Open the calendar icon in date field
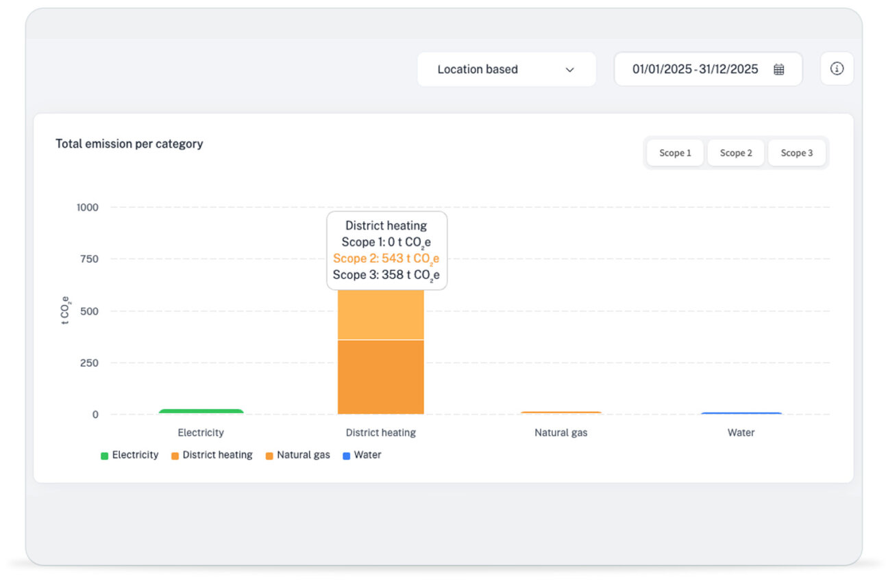This screenshot has width=888, height=587. pyautogui.click(x=779, y=69)
